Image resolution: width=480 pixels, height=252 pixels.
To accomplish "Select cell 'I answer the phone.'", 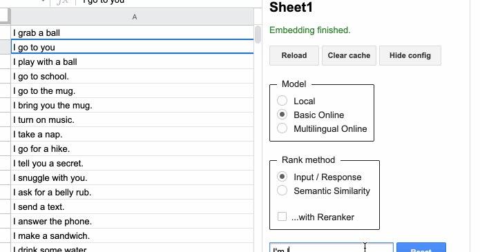I will 133,221.
